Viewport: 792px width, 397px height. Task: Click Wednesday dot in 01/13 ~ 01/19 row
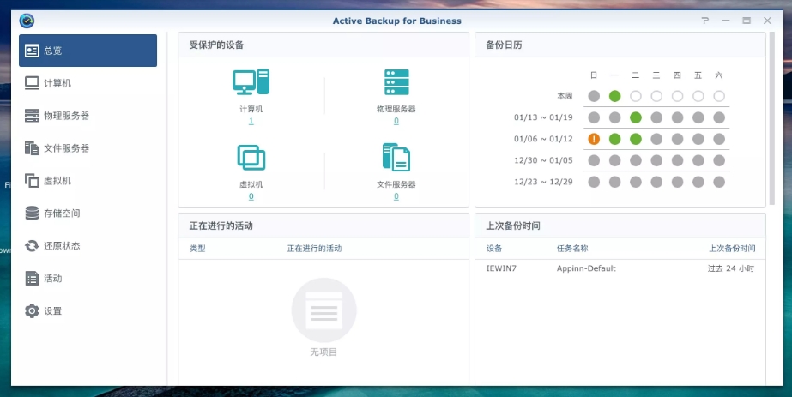tap(656, 117)
